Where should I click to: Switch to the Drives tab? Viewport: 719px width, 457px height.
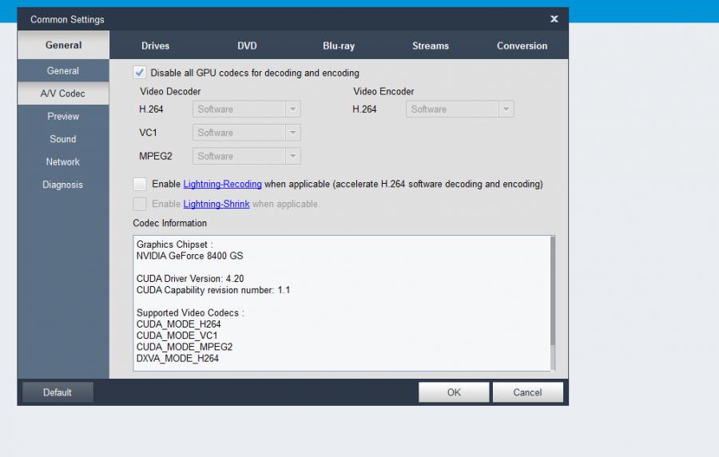click(156, 46)
